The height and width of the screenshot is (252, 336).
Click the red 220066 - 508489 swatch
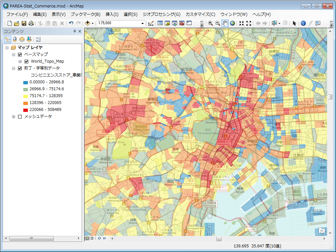pyautogui.click(x=26, y=110)
